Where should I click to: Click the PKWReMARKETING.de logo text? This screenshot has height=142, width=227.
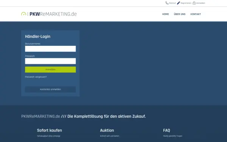(x=53, y=14)
